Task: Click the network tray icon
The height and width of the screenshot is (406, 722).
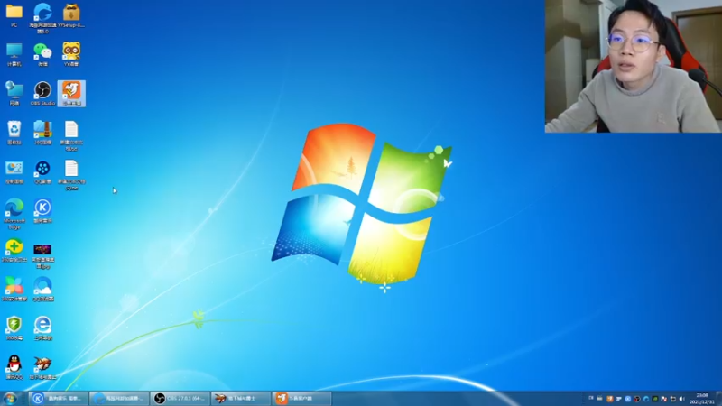Action: 672,399
